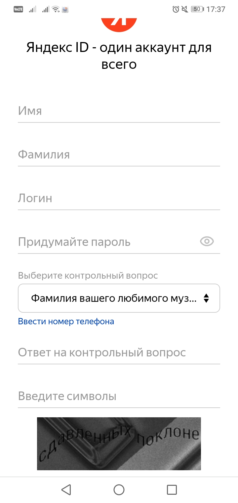Click the «Ввести номер телефона» link

pos(66,321)
